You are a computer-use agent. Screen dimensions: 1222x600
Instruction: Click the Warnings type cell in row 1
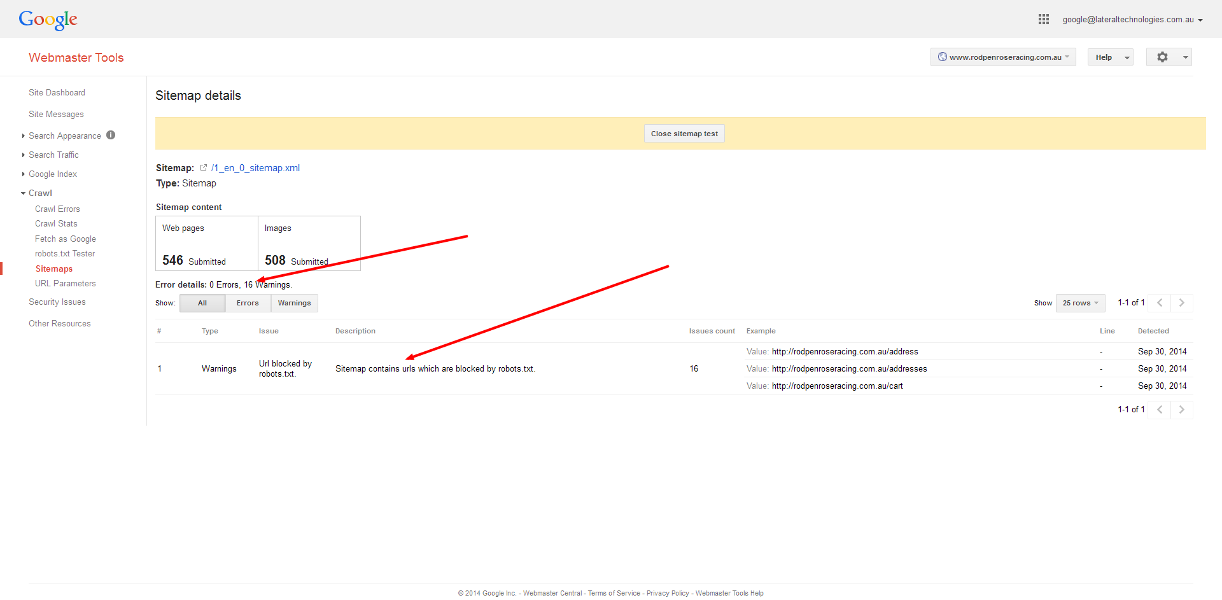pos(219,368)
